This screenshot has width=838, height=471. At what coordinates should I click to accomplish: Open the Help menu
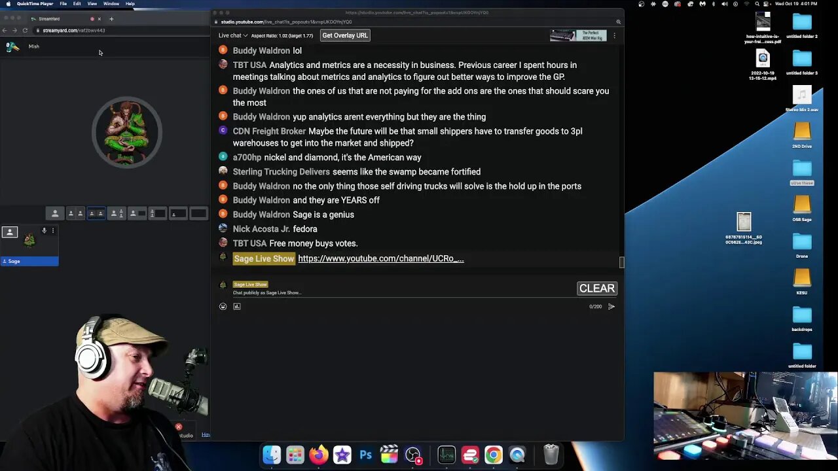[130, 4]
